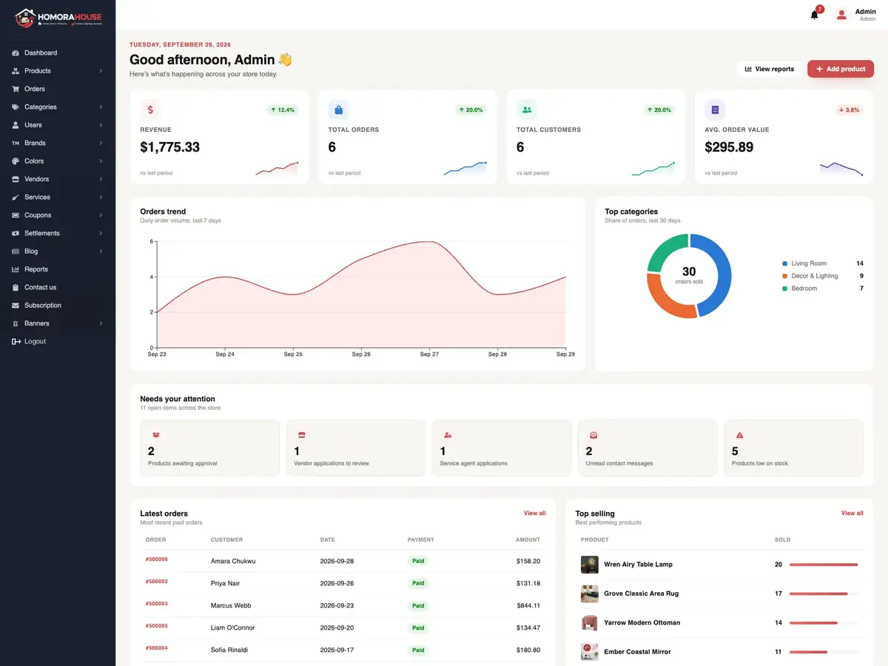Click the Yarrow Modern Ottoman thumbnail

click(x=590, y=622)
